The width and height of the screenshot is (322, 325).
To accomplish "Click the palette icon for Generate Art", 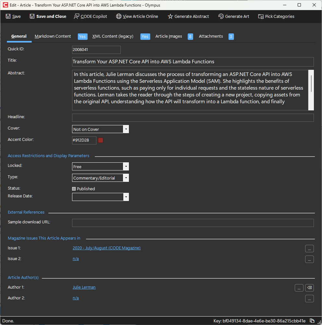I will (221, 16).
